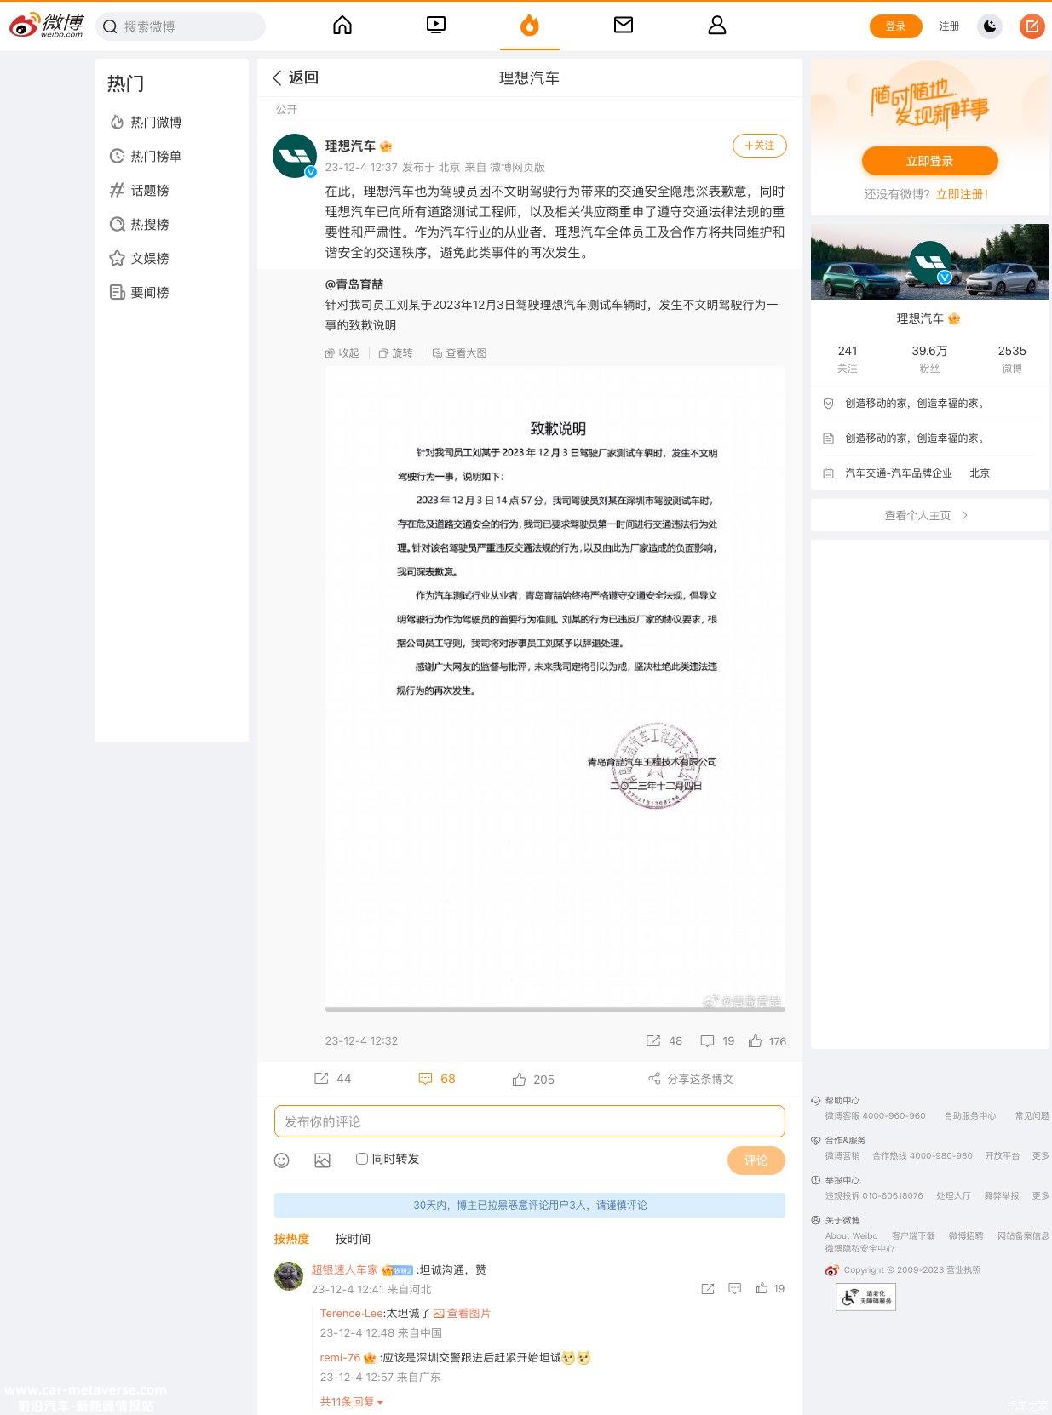Viewport: 1052px width, 1415px height.
Task: Open the Weibo home icon
Action: pyautogui.click(x=342, y=26)
